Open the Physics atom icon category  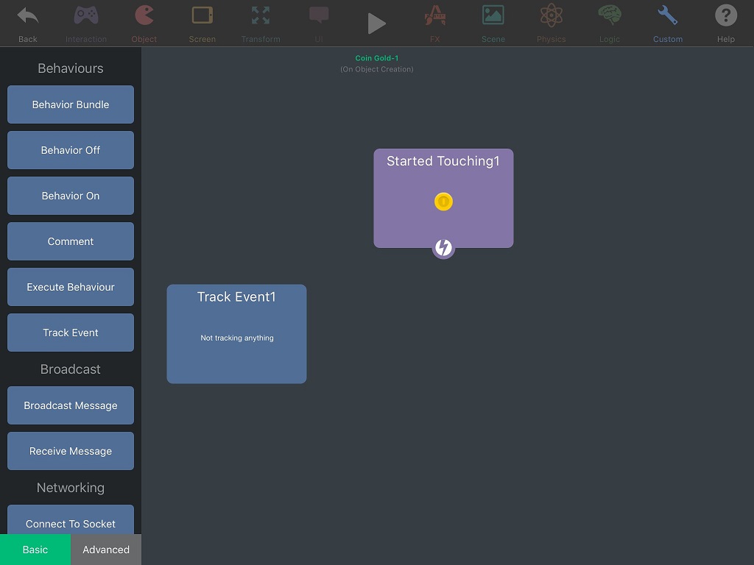(552, 22)
